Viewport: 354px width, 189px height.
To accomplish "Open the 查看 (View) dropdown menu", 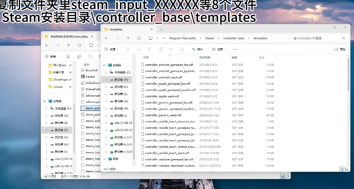I will 219,49.
